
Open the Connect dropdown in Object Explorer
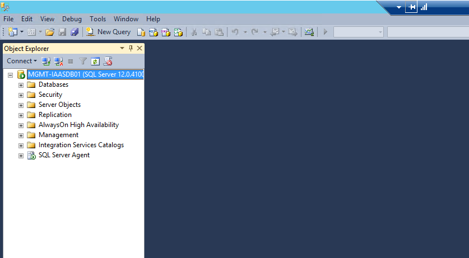[x=22, y=61]
